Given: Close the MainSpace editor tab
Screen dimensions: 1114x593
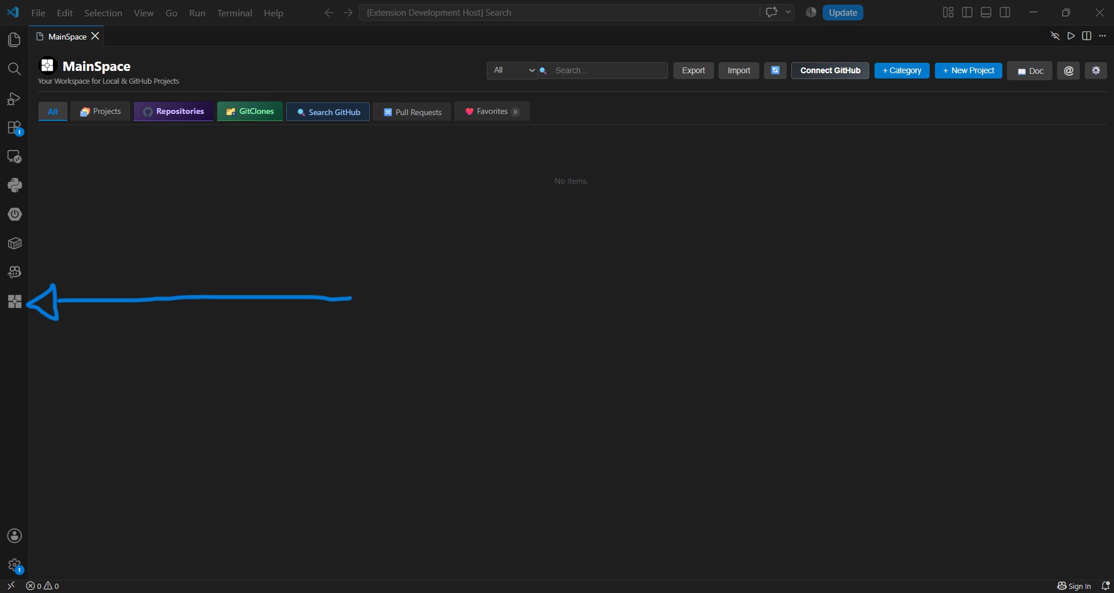Looking at the screenshot, I should 95,36.
